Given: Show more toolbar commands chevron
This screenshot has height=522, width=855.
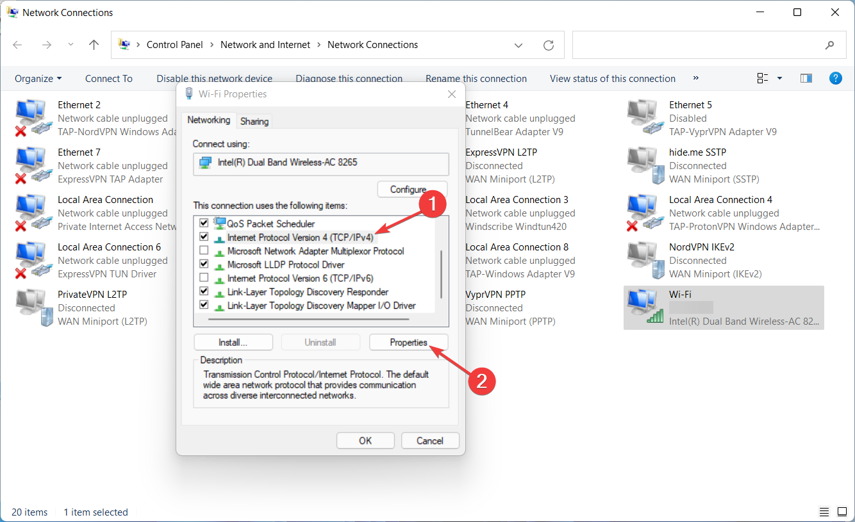Looking at the screenshot, I should [x=696, y=78].
